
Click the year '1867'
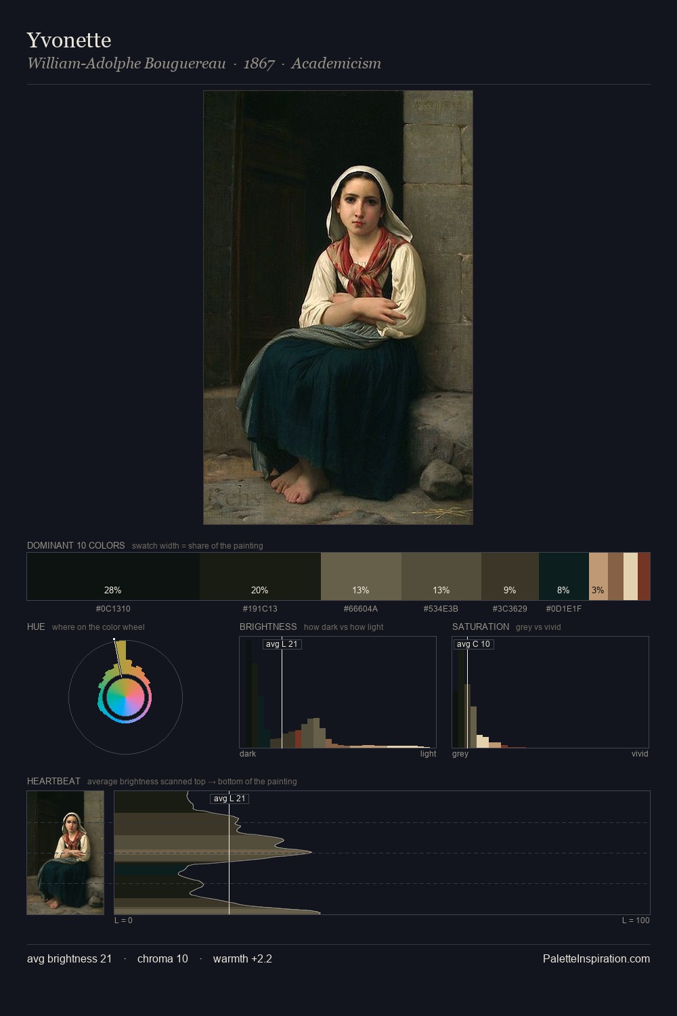[x=259, y=64]
